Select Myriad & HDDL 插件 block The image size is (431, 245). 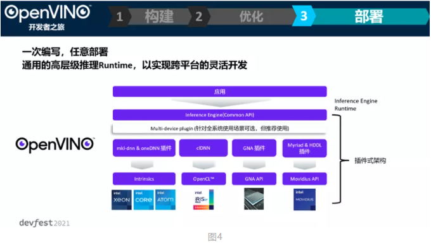pyautogui.click(x=305, y=148)
